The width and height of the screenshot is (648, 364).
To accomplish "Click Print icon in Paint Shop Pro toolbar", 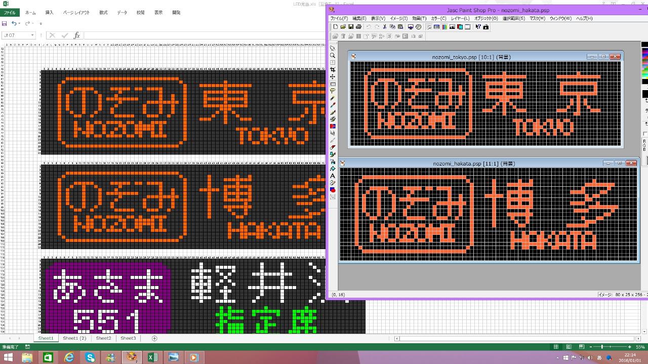I will pyautogui.click(x=358, y=27).
